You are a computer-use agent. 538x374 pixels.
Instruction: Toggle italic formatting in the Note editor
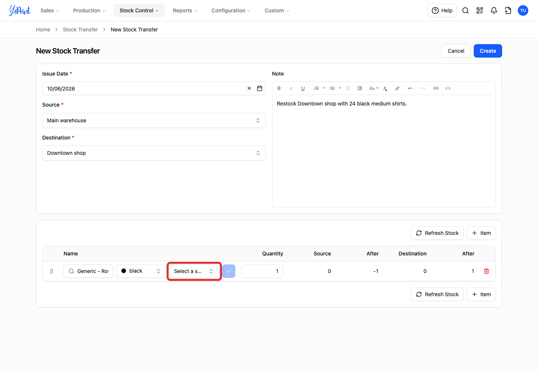point(291,88)
